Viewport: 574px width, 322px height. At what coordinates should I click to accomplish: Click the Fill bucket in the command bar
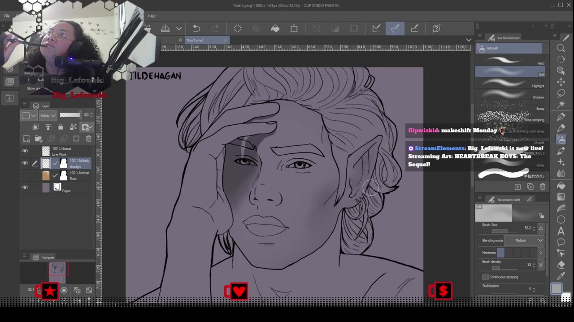[275, 29]
